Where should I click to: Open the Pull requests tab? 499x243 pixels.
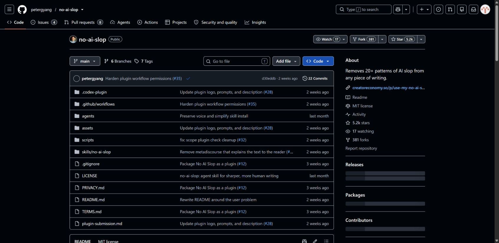[x=83, y=22]
